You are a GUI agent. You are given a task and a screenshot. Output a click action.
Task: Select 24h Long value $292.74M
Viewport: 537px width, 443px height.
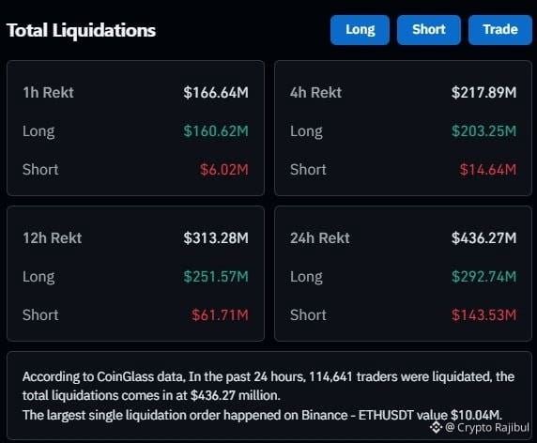pyautogui.click(x=483, y=277)
